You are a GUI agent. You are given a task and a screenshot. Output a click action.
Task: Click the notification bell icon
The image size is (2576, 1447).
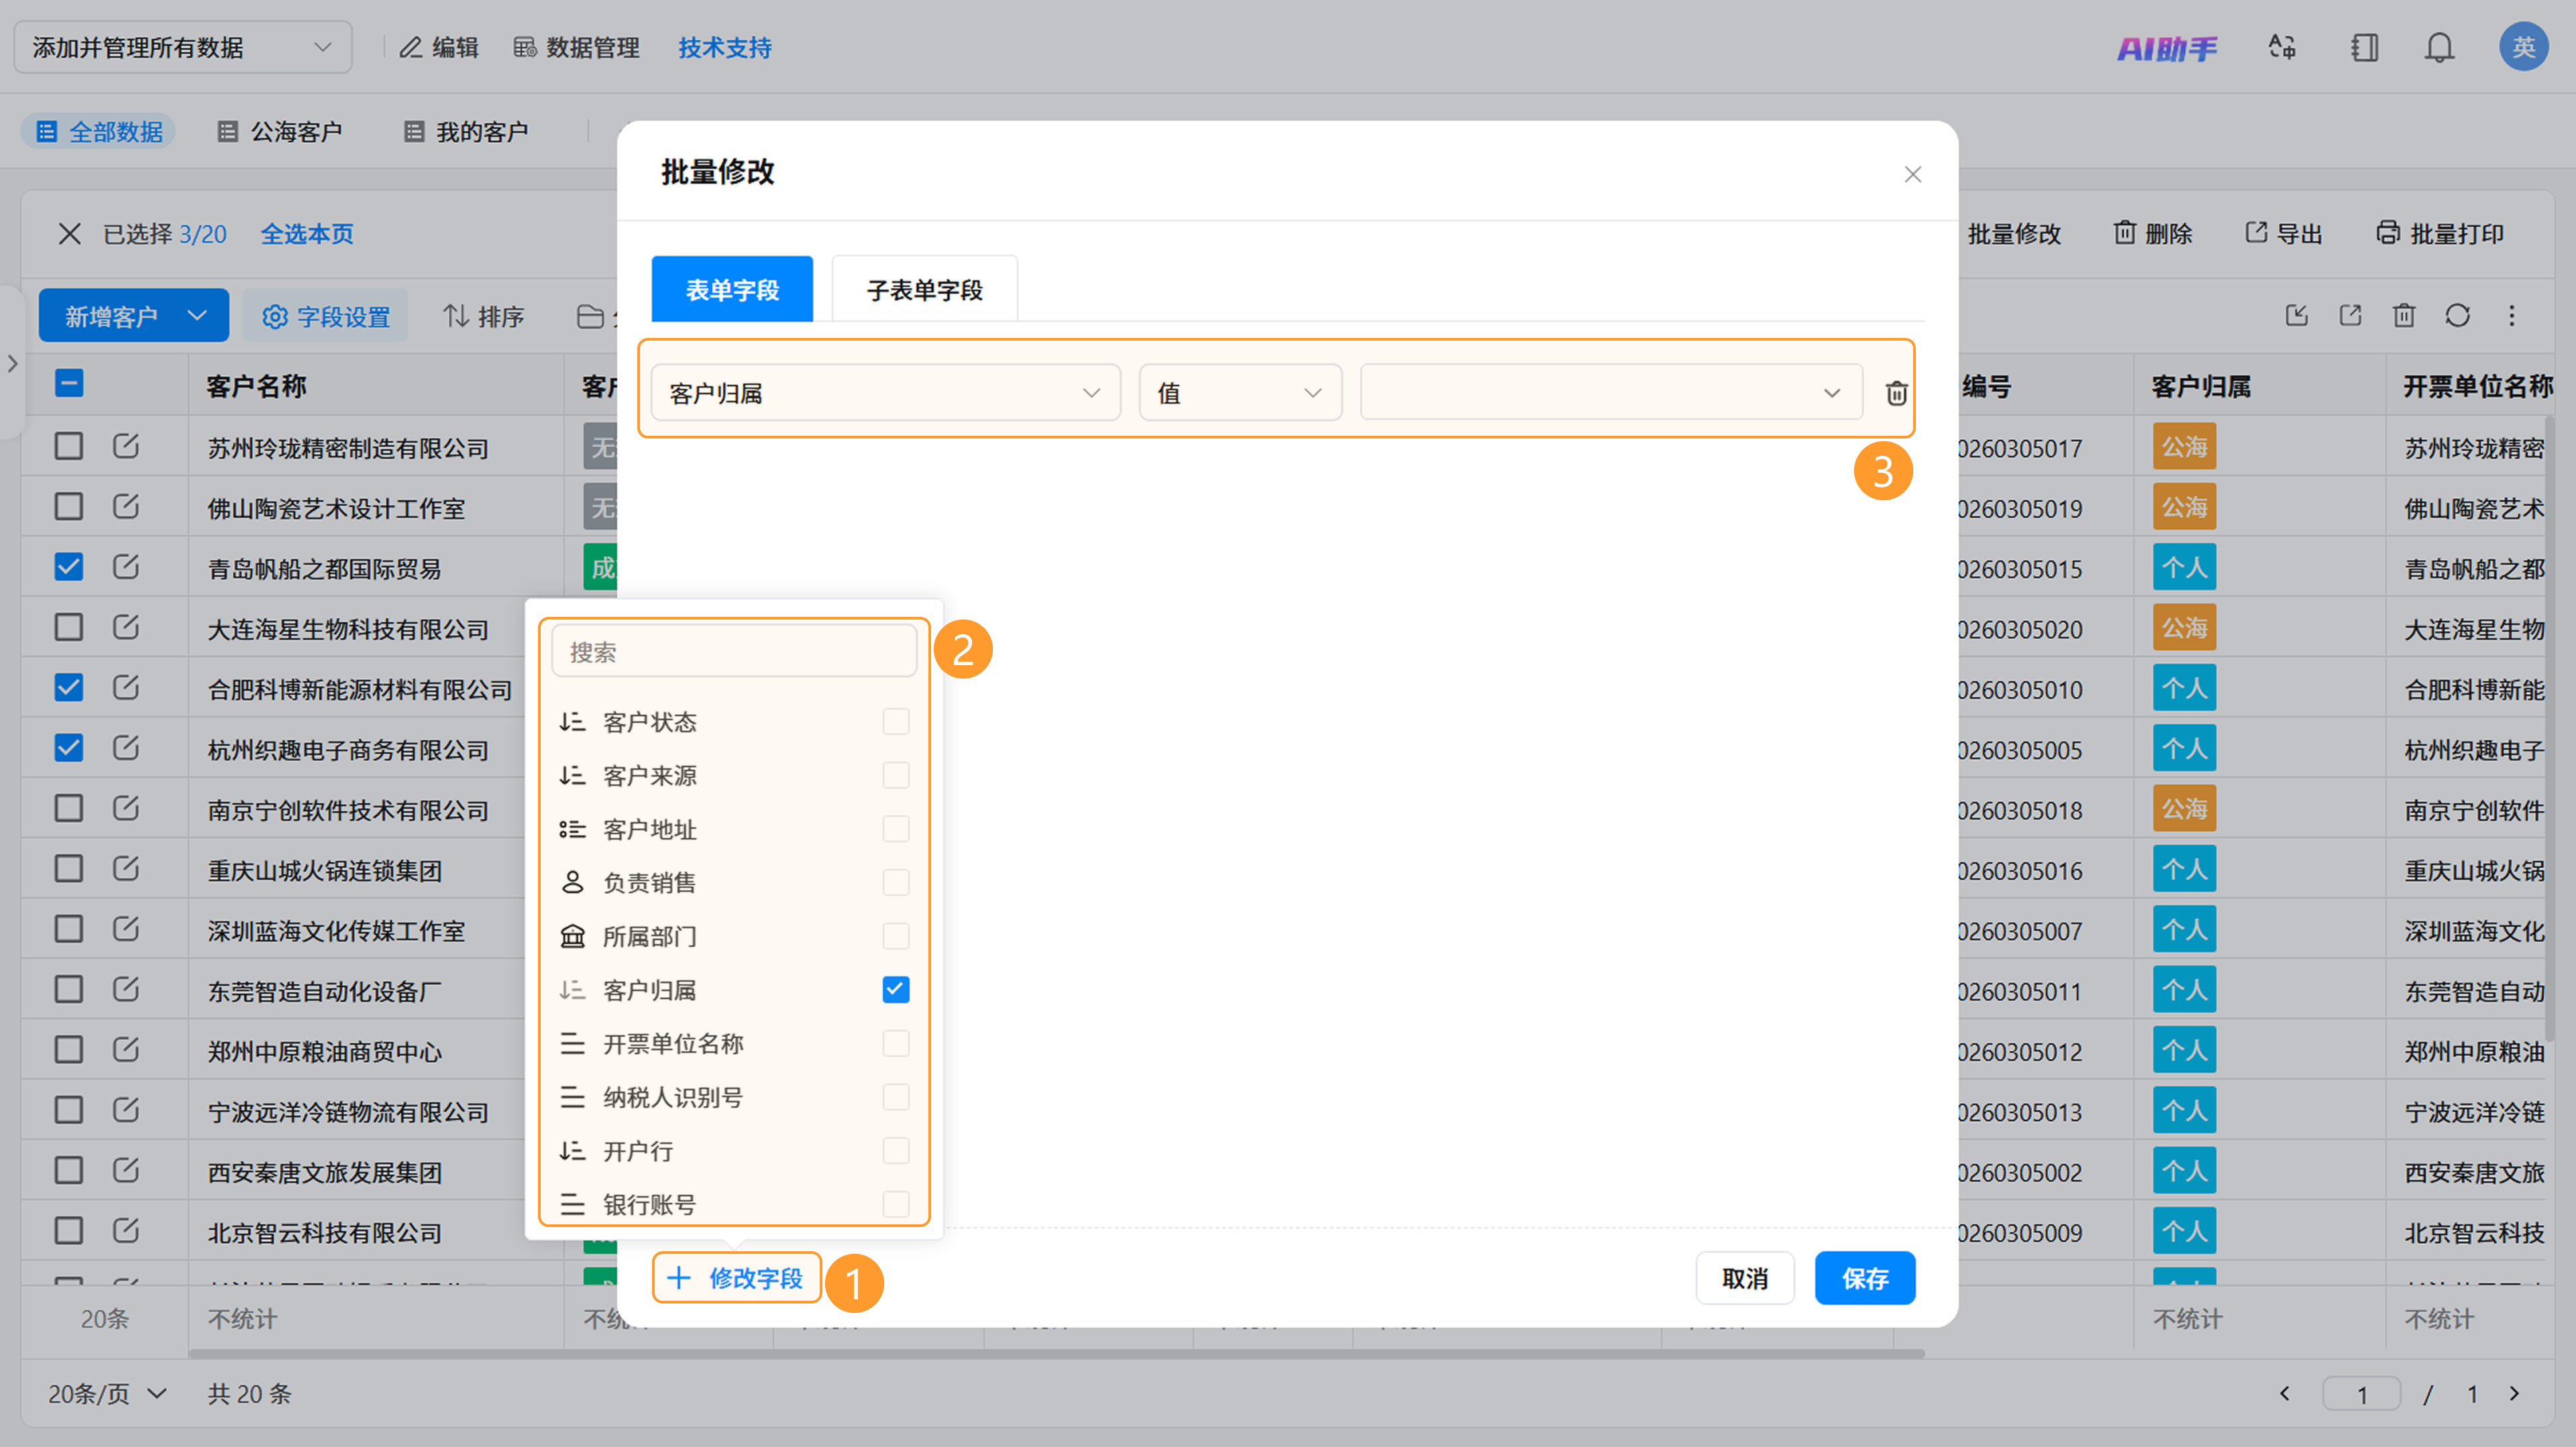point(2439,47)
